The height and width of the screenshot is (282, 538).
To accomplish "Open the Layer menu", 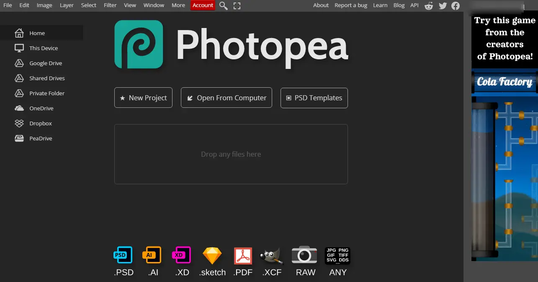I will coord(67,5).
